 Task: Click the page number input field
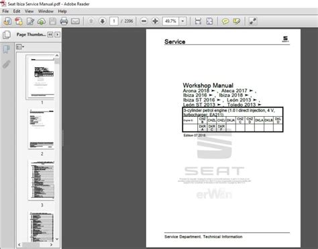[114, 21]
